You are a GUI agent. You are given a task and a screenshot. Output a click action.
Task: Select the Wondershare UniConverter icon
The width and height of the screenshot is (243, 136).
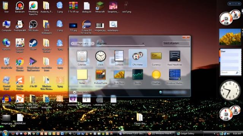tap(33, 65)
